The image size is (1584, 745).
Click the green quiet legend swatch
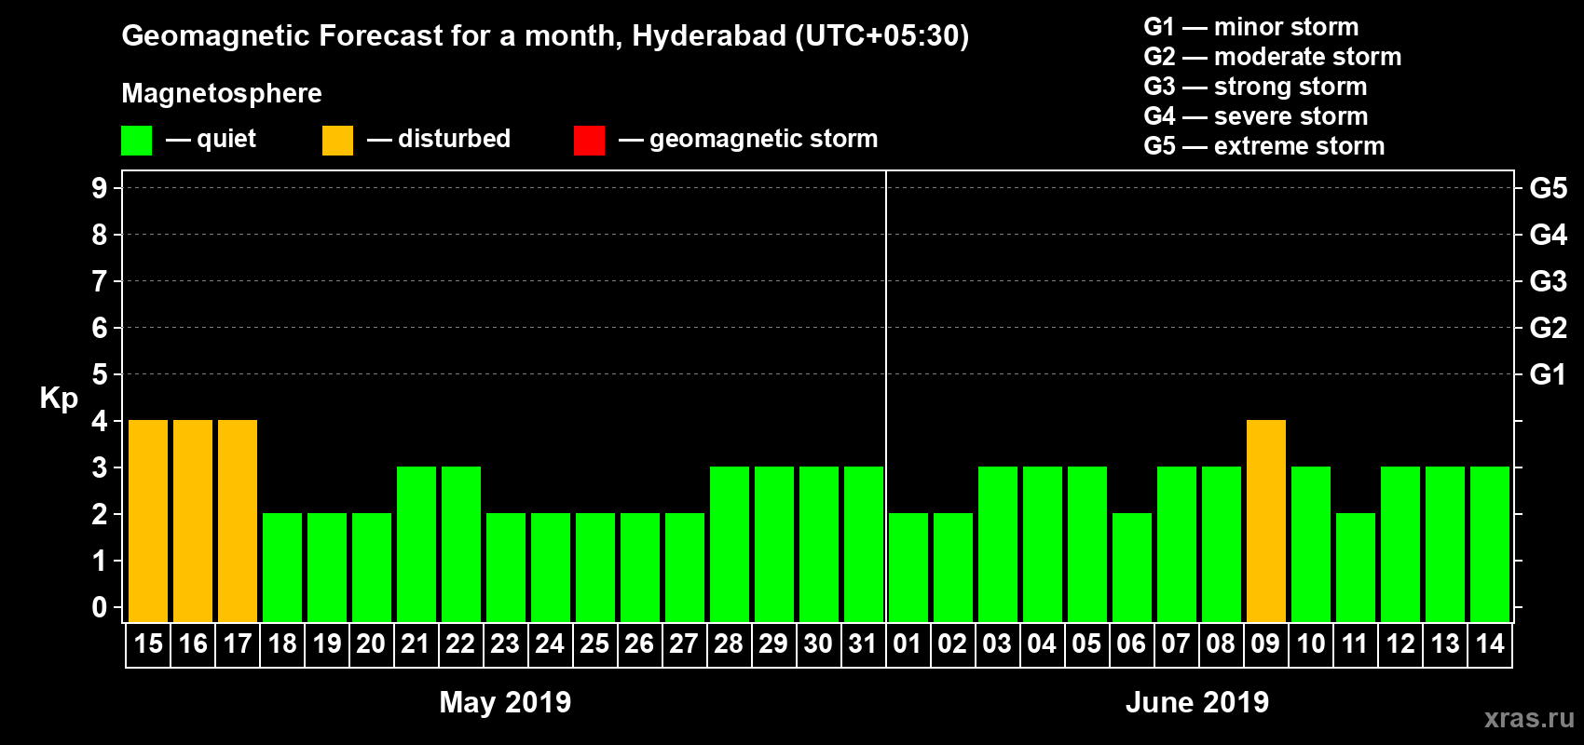coord(136,141)
